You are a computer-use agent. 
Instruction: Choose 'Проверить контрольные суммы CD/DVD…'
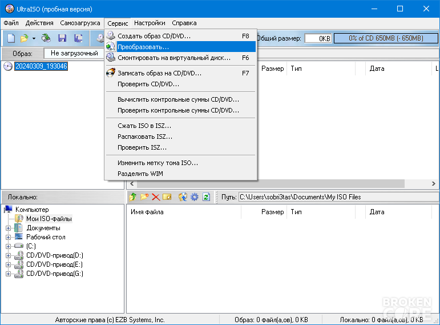[x=181, y=110]
